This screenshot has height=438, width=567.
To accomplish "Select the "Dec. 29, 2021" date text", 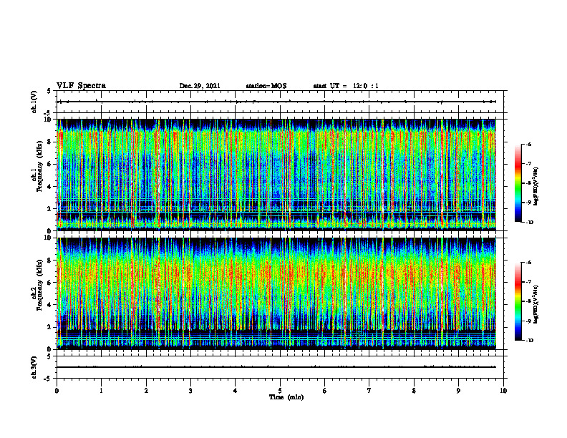I will click(200, 86).
